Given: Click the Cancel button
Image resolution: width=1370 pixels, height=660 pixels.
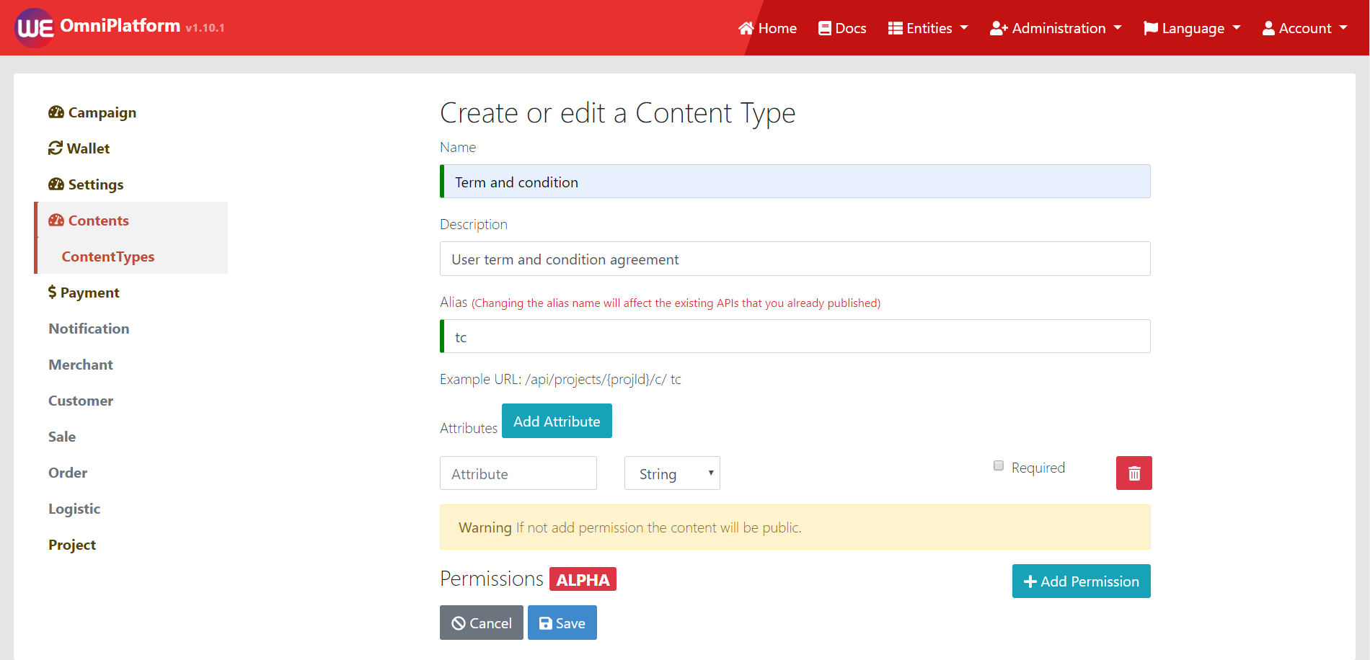Looking at the screenshot, I should [x=481, y=623].
